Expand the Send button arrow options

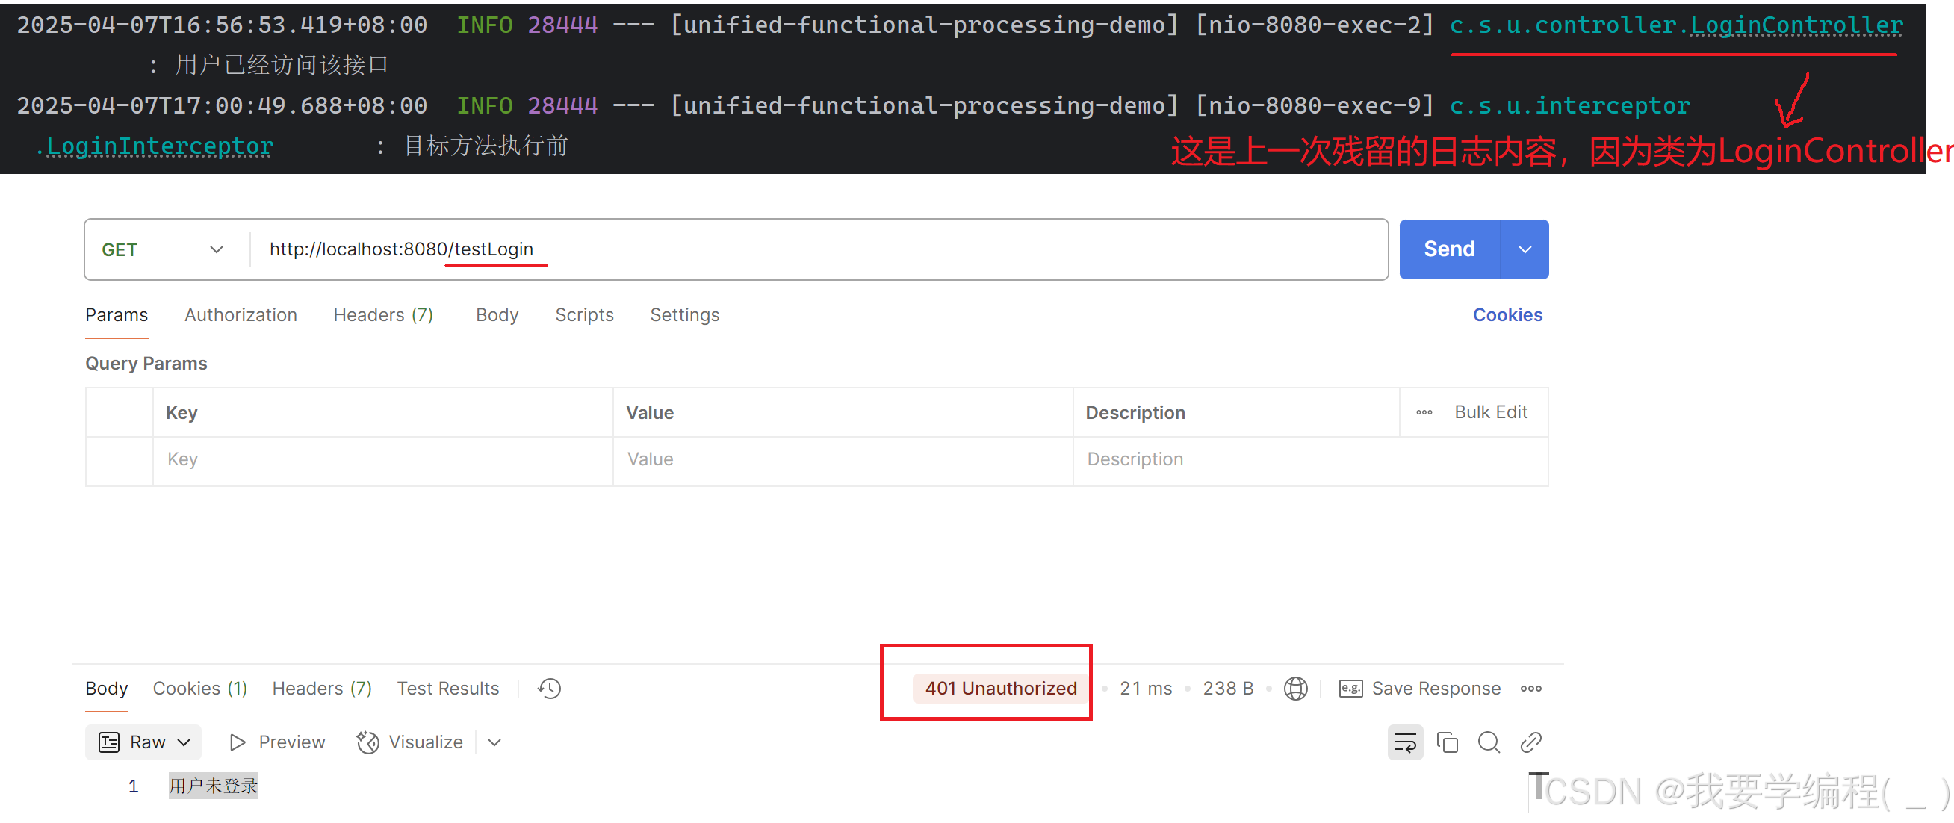click(1525, 249)
